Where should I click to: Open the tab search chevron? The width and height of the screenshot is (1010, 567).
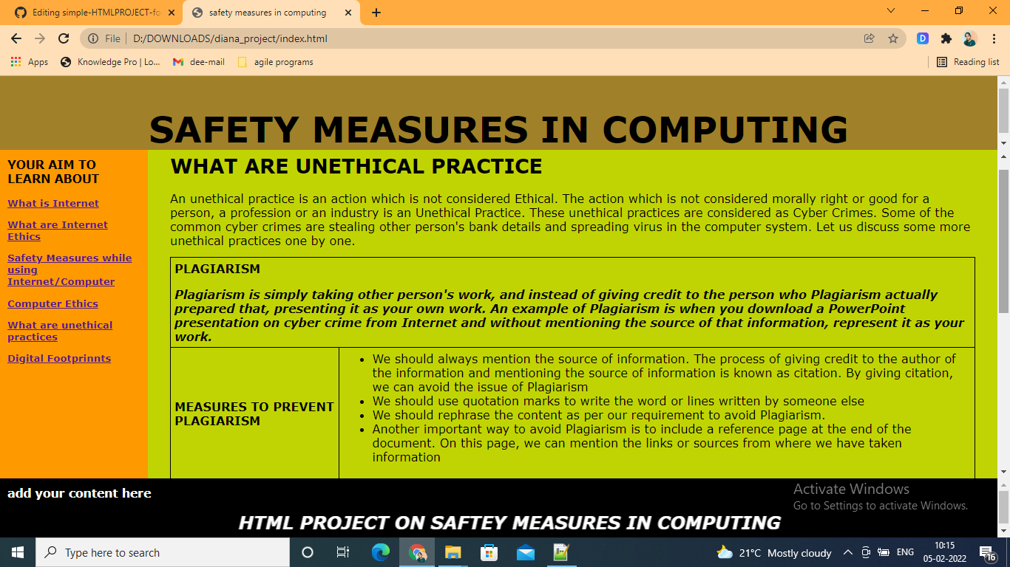889,12
